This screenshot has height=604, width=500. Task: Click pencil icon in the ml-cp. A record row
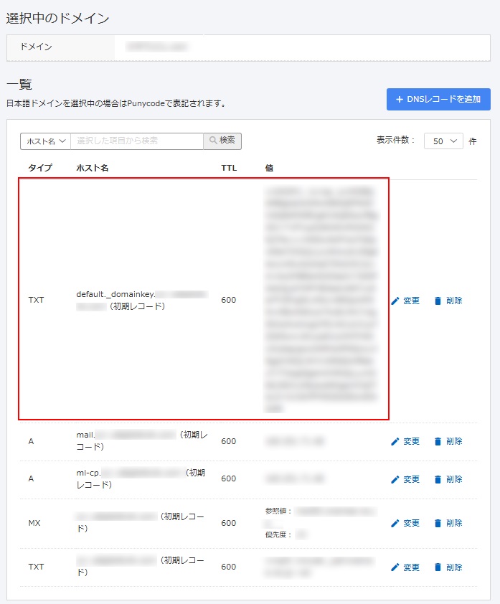(395, 480)
